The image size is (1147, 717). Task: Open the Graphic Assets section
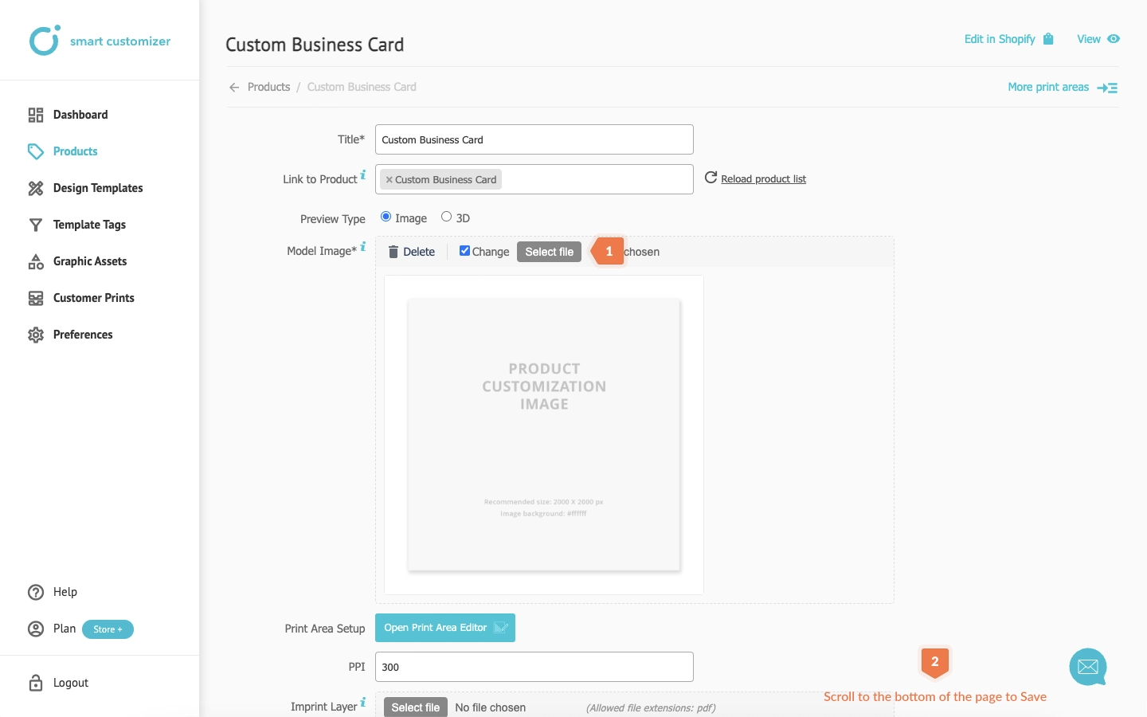tap(89, 261)
